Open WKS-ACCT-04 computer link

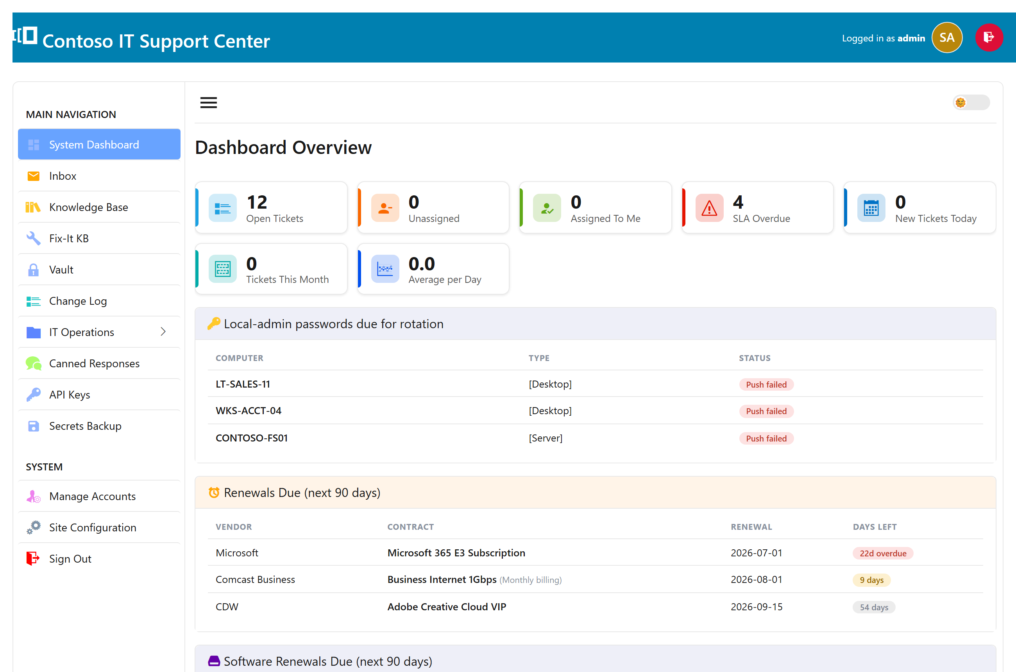[x=248, y=411]
